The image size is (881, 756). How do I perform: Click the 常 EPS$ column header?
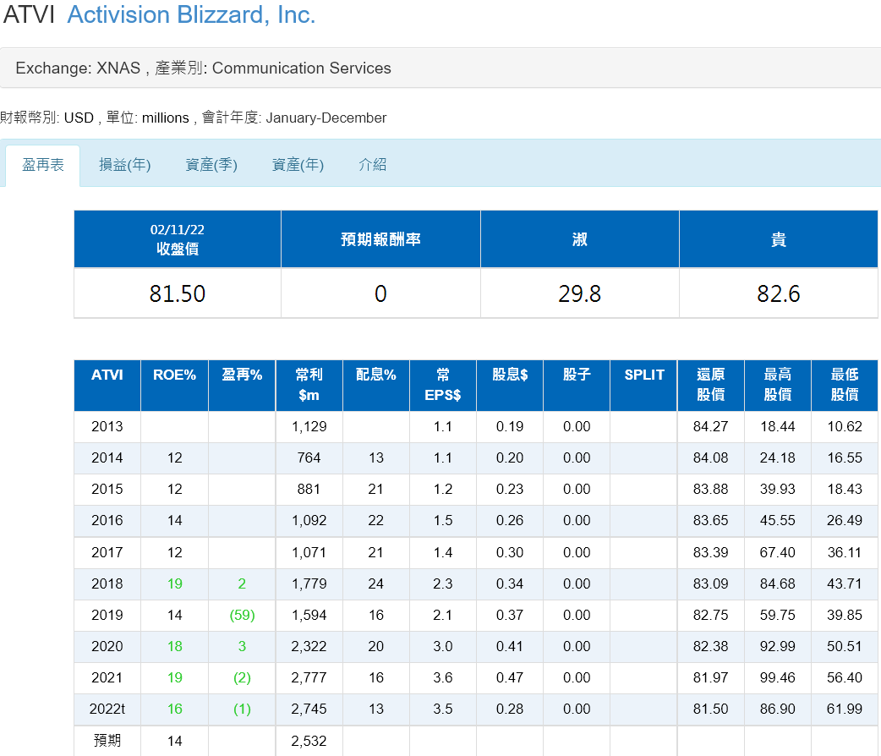coord(443,385)
